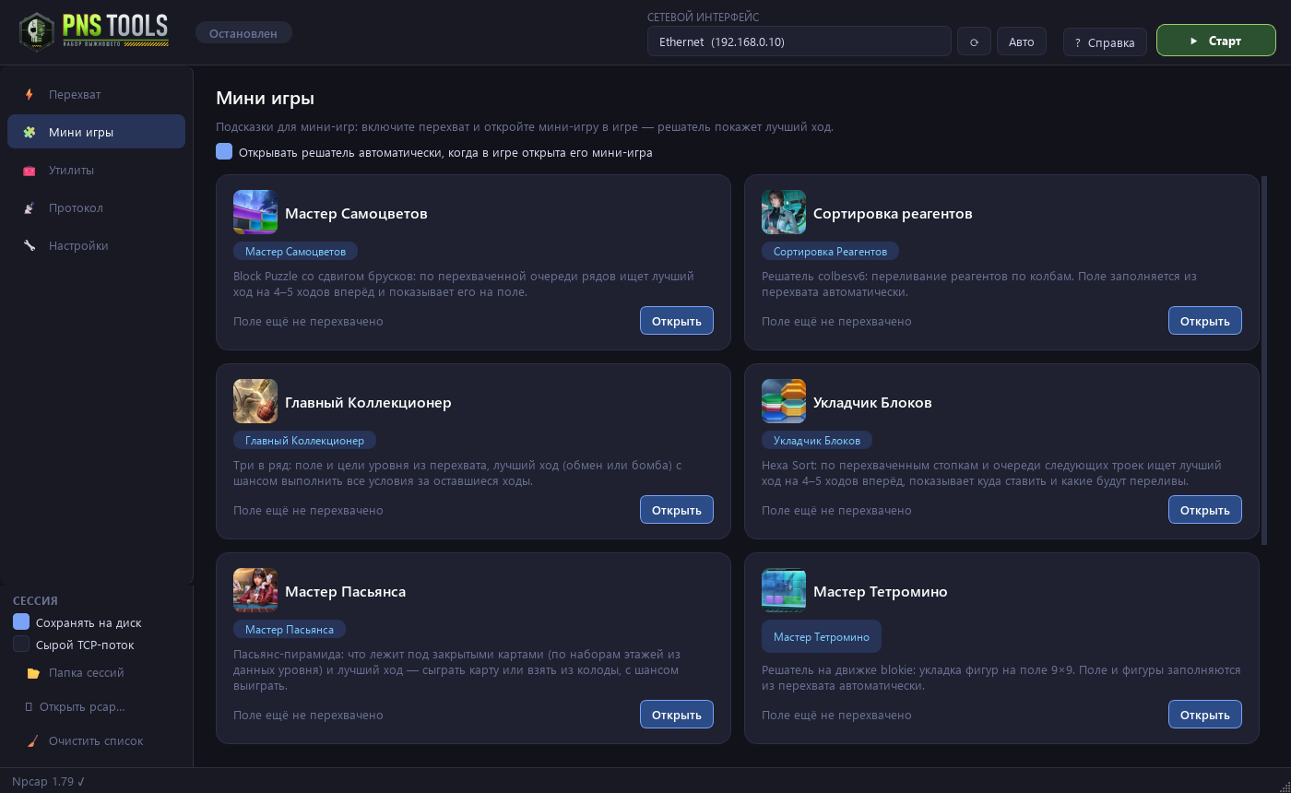Open the Мастер Самоцветов game thumbnail icon
Image resolution: width=1291 pixels, height=793 pixels.
(x=255, y=212)
